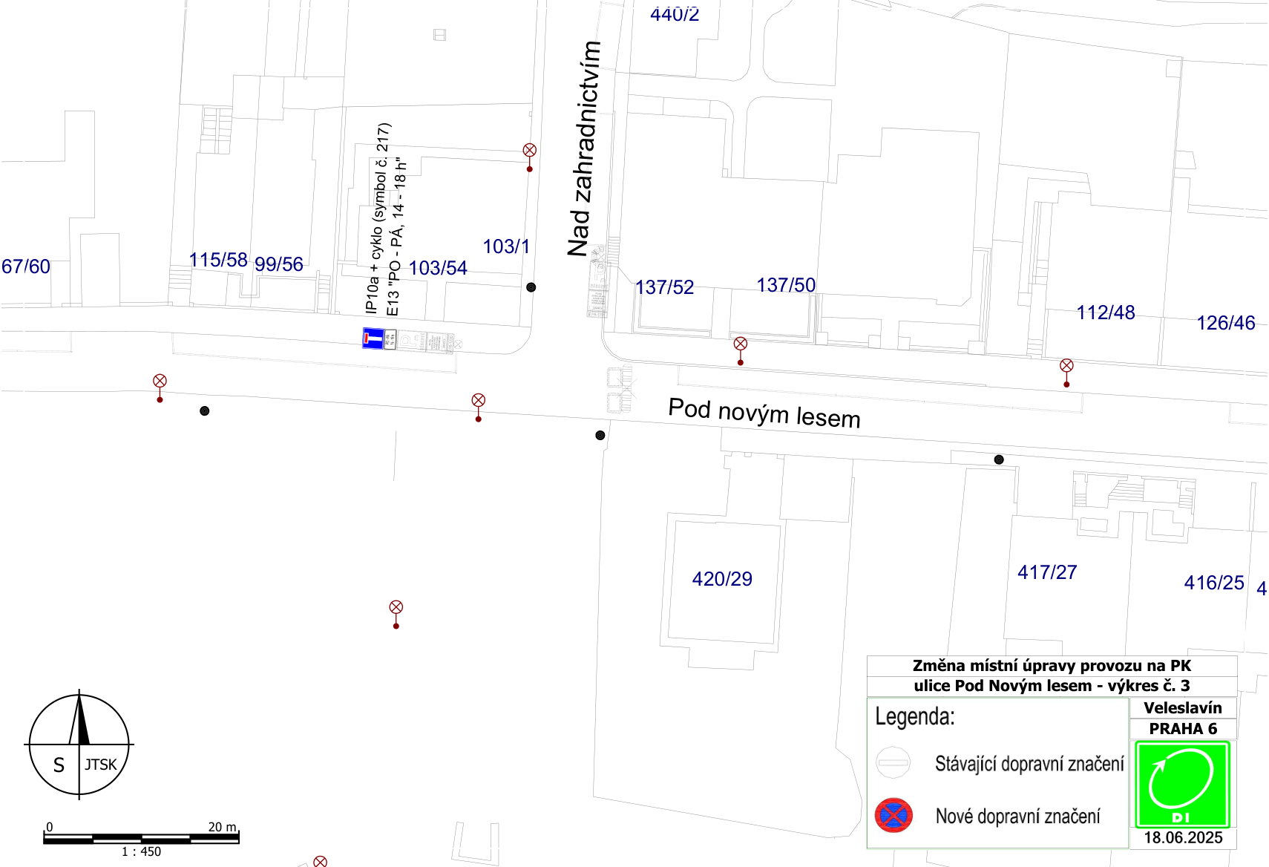This screenshot has height=867, width=1269.
Task: Click subtitle ulice Pod Novým lesem - výkres č. 3
Action: click(1052, 686)
